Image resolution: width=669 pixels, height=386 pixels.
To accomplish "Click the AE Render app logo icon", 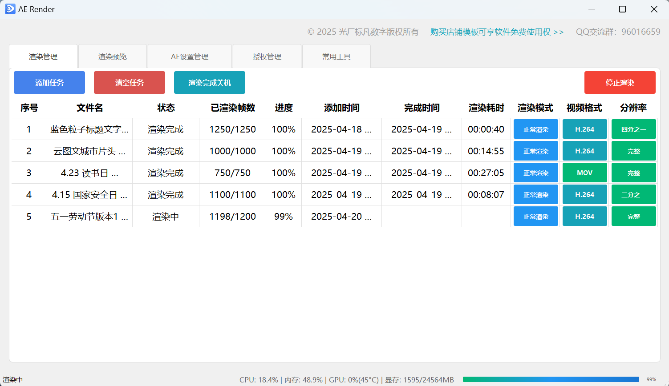I will tap(10, 9).
